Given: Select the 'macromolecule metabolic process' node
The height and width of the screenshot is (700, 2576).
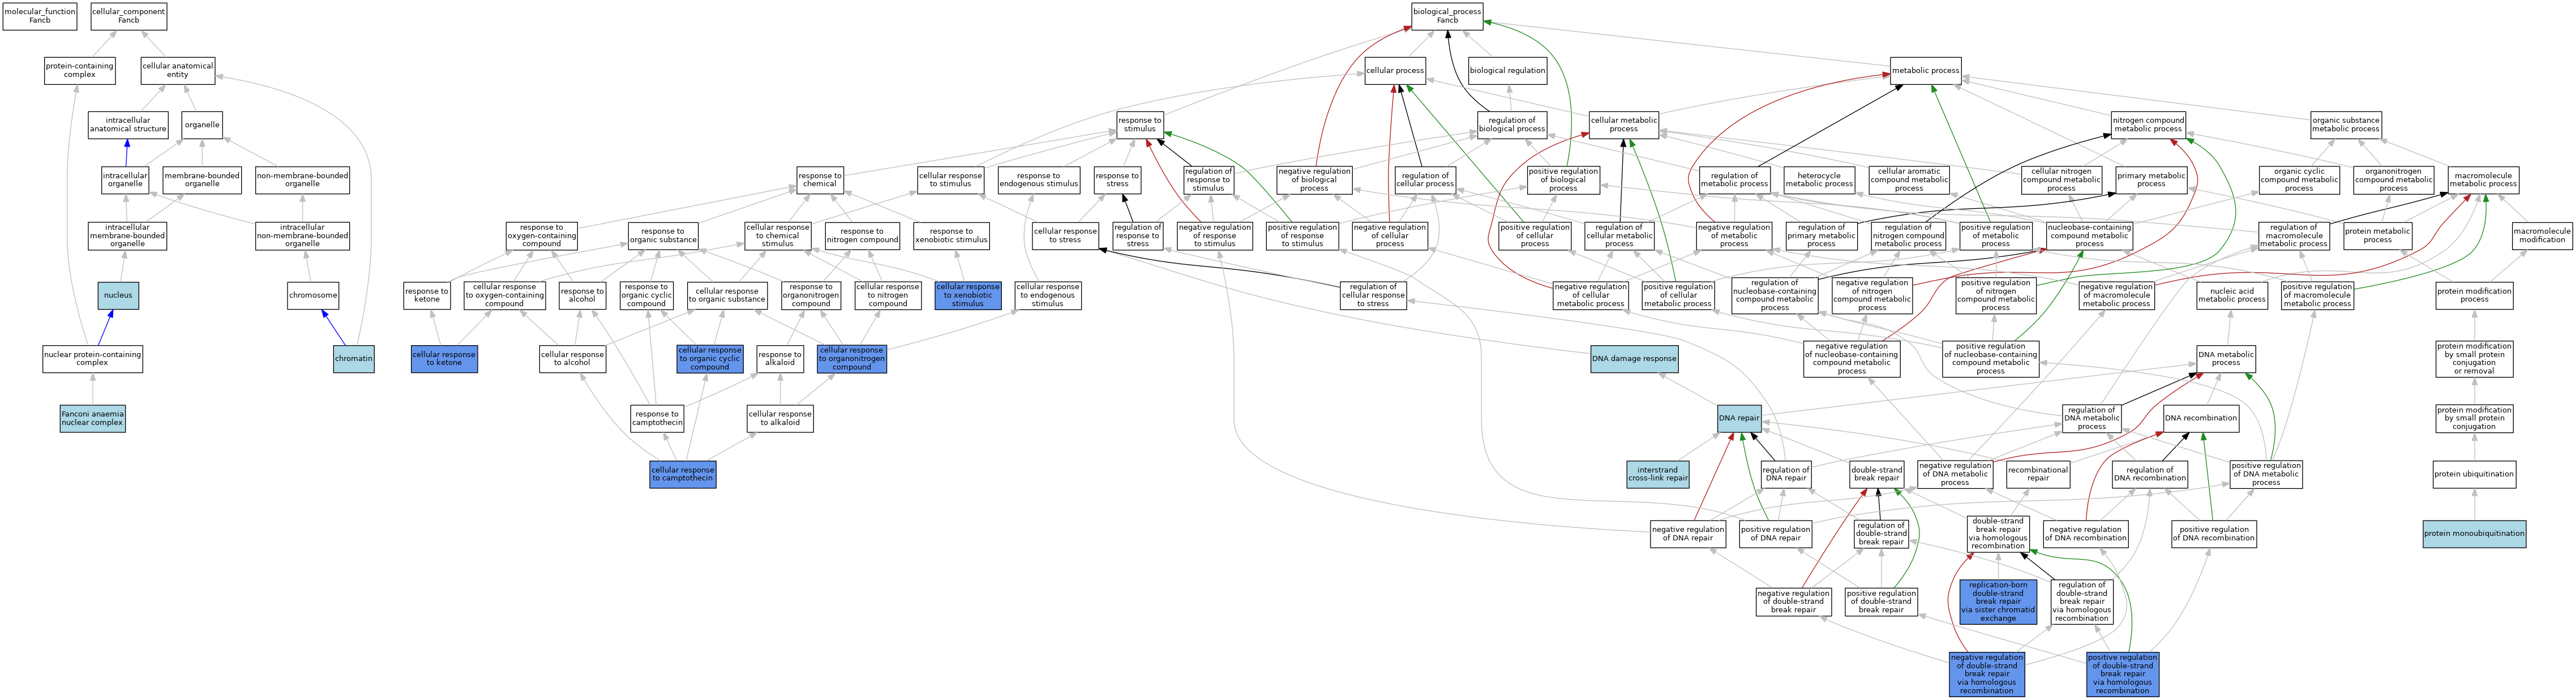Looking at the screenshot, I should (x=2483, y=180).
